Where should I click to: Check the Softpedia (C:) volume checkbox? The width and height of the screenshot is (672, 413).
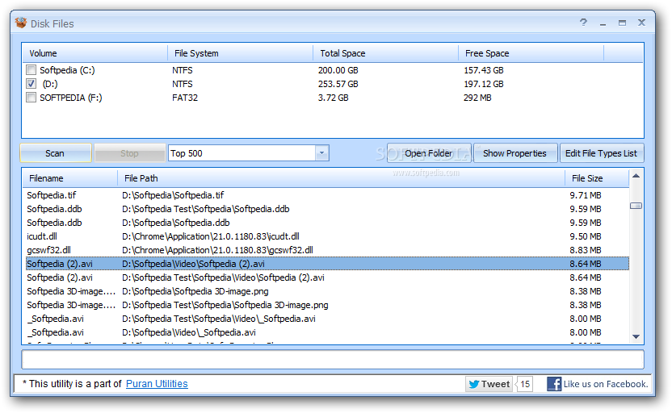pos(31,69)
